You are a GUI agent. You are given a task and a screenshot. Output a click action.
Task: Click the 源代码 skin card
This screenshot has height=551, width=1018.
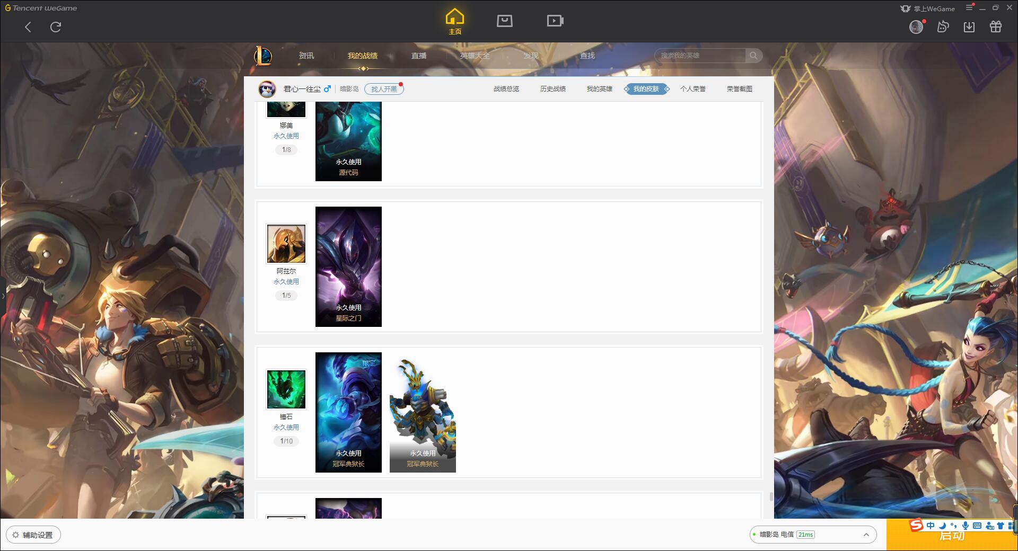[348, 141]
